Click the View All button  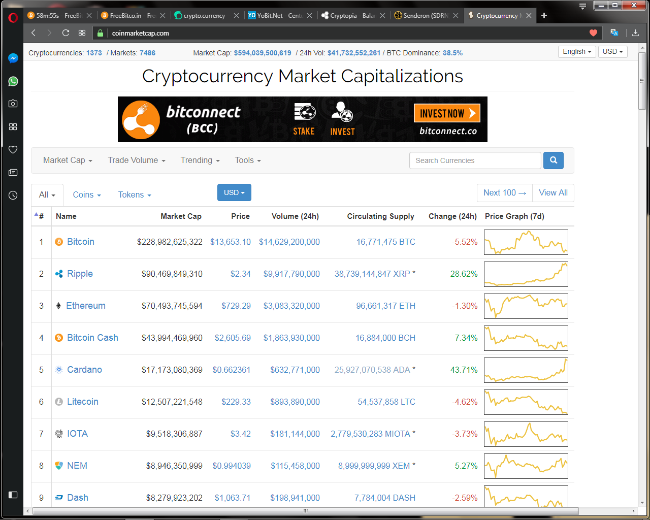553,193
